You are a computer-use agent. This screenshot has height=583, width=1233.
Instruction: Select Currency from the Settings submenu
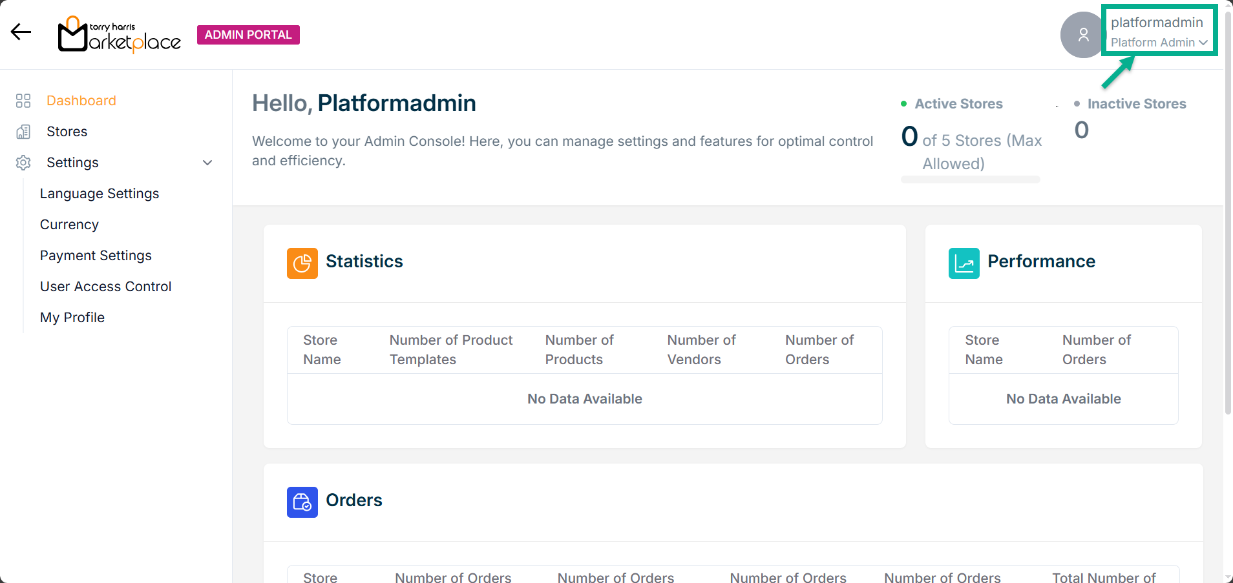tap(69, 225)
